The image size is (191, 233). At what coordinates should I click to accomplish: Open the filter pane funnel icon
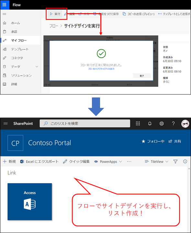click(x=175, y=161)
